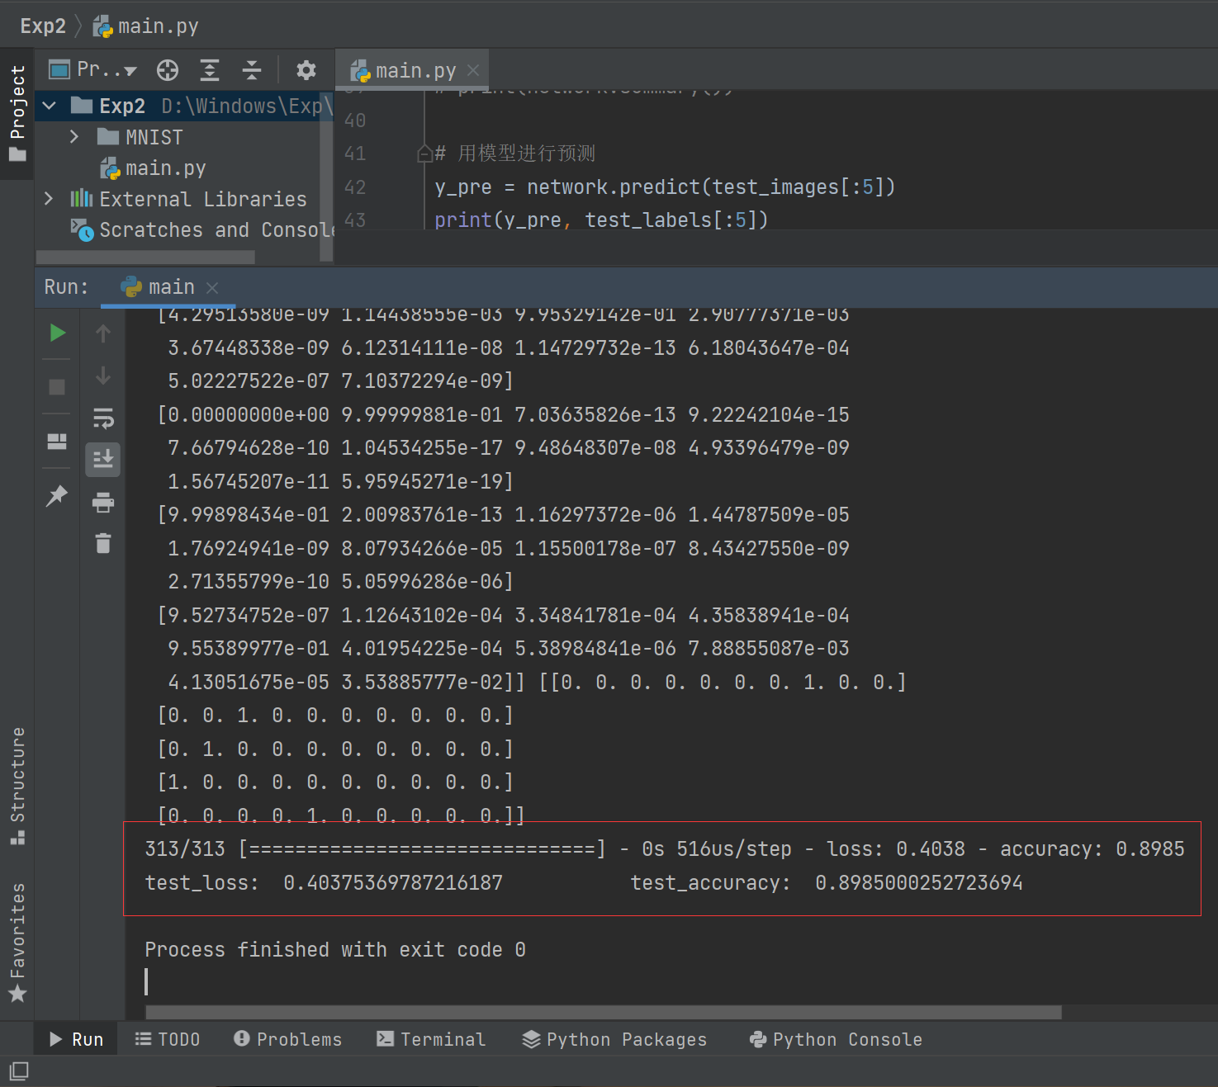Click Expand All icon in Project toolbar
The height and width of the screenshot is (1087, 1218).
point(210,70)
